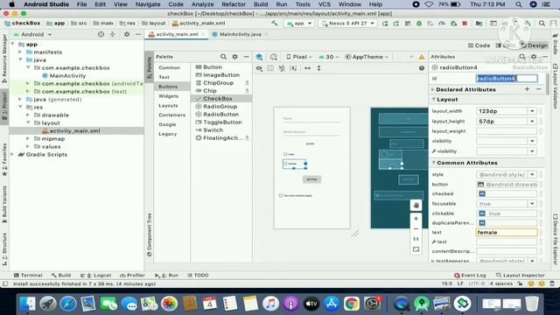Open Attributes panel settings gear

click(534, 57)
